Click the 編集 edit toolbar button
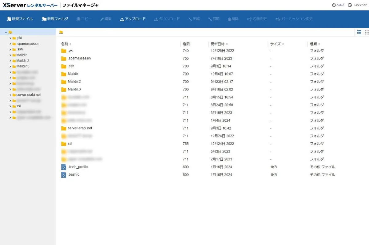Image resolution: width=369 pixels, height=245 pixels. point(106,19)
